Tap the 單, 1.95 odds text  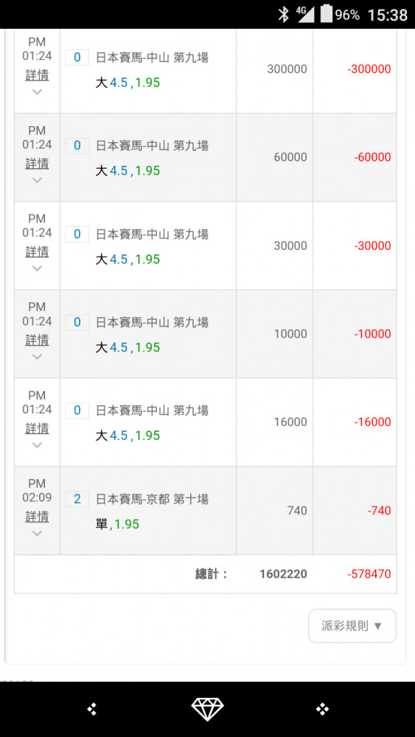[117, 524]
